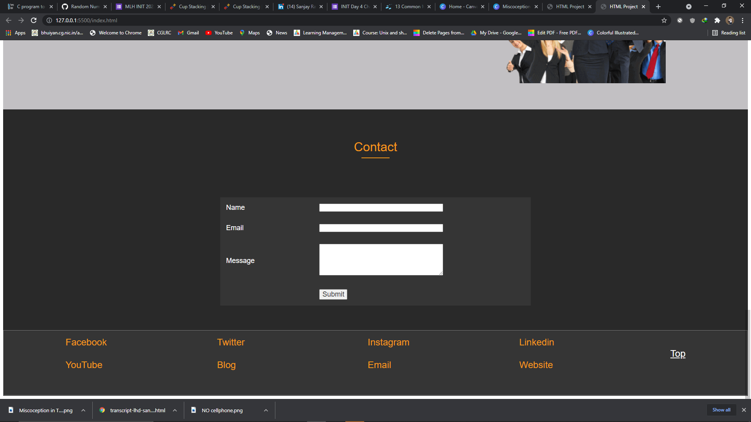Bookmark this page with the star icon

(x=664, y=20)
